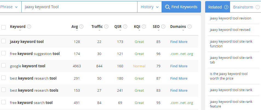The height and width of the screenshot is (110, 261).
Task: Click the Find Keywords button
Action: (x=181, y=7)
